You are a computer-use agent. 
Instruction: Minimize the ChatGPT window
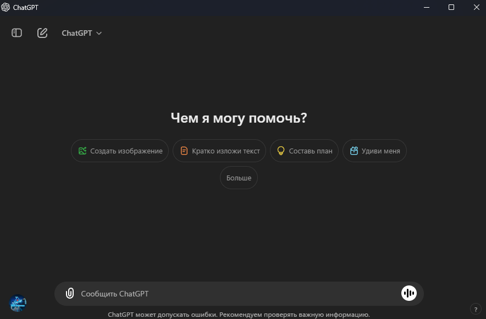pyautogui.click(x=427, y=7)
